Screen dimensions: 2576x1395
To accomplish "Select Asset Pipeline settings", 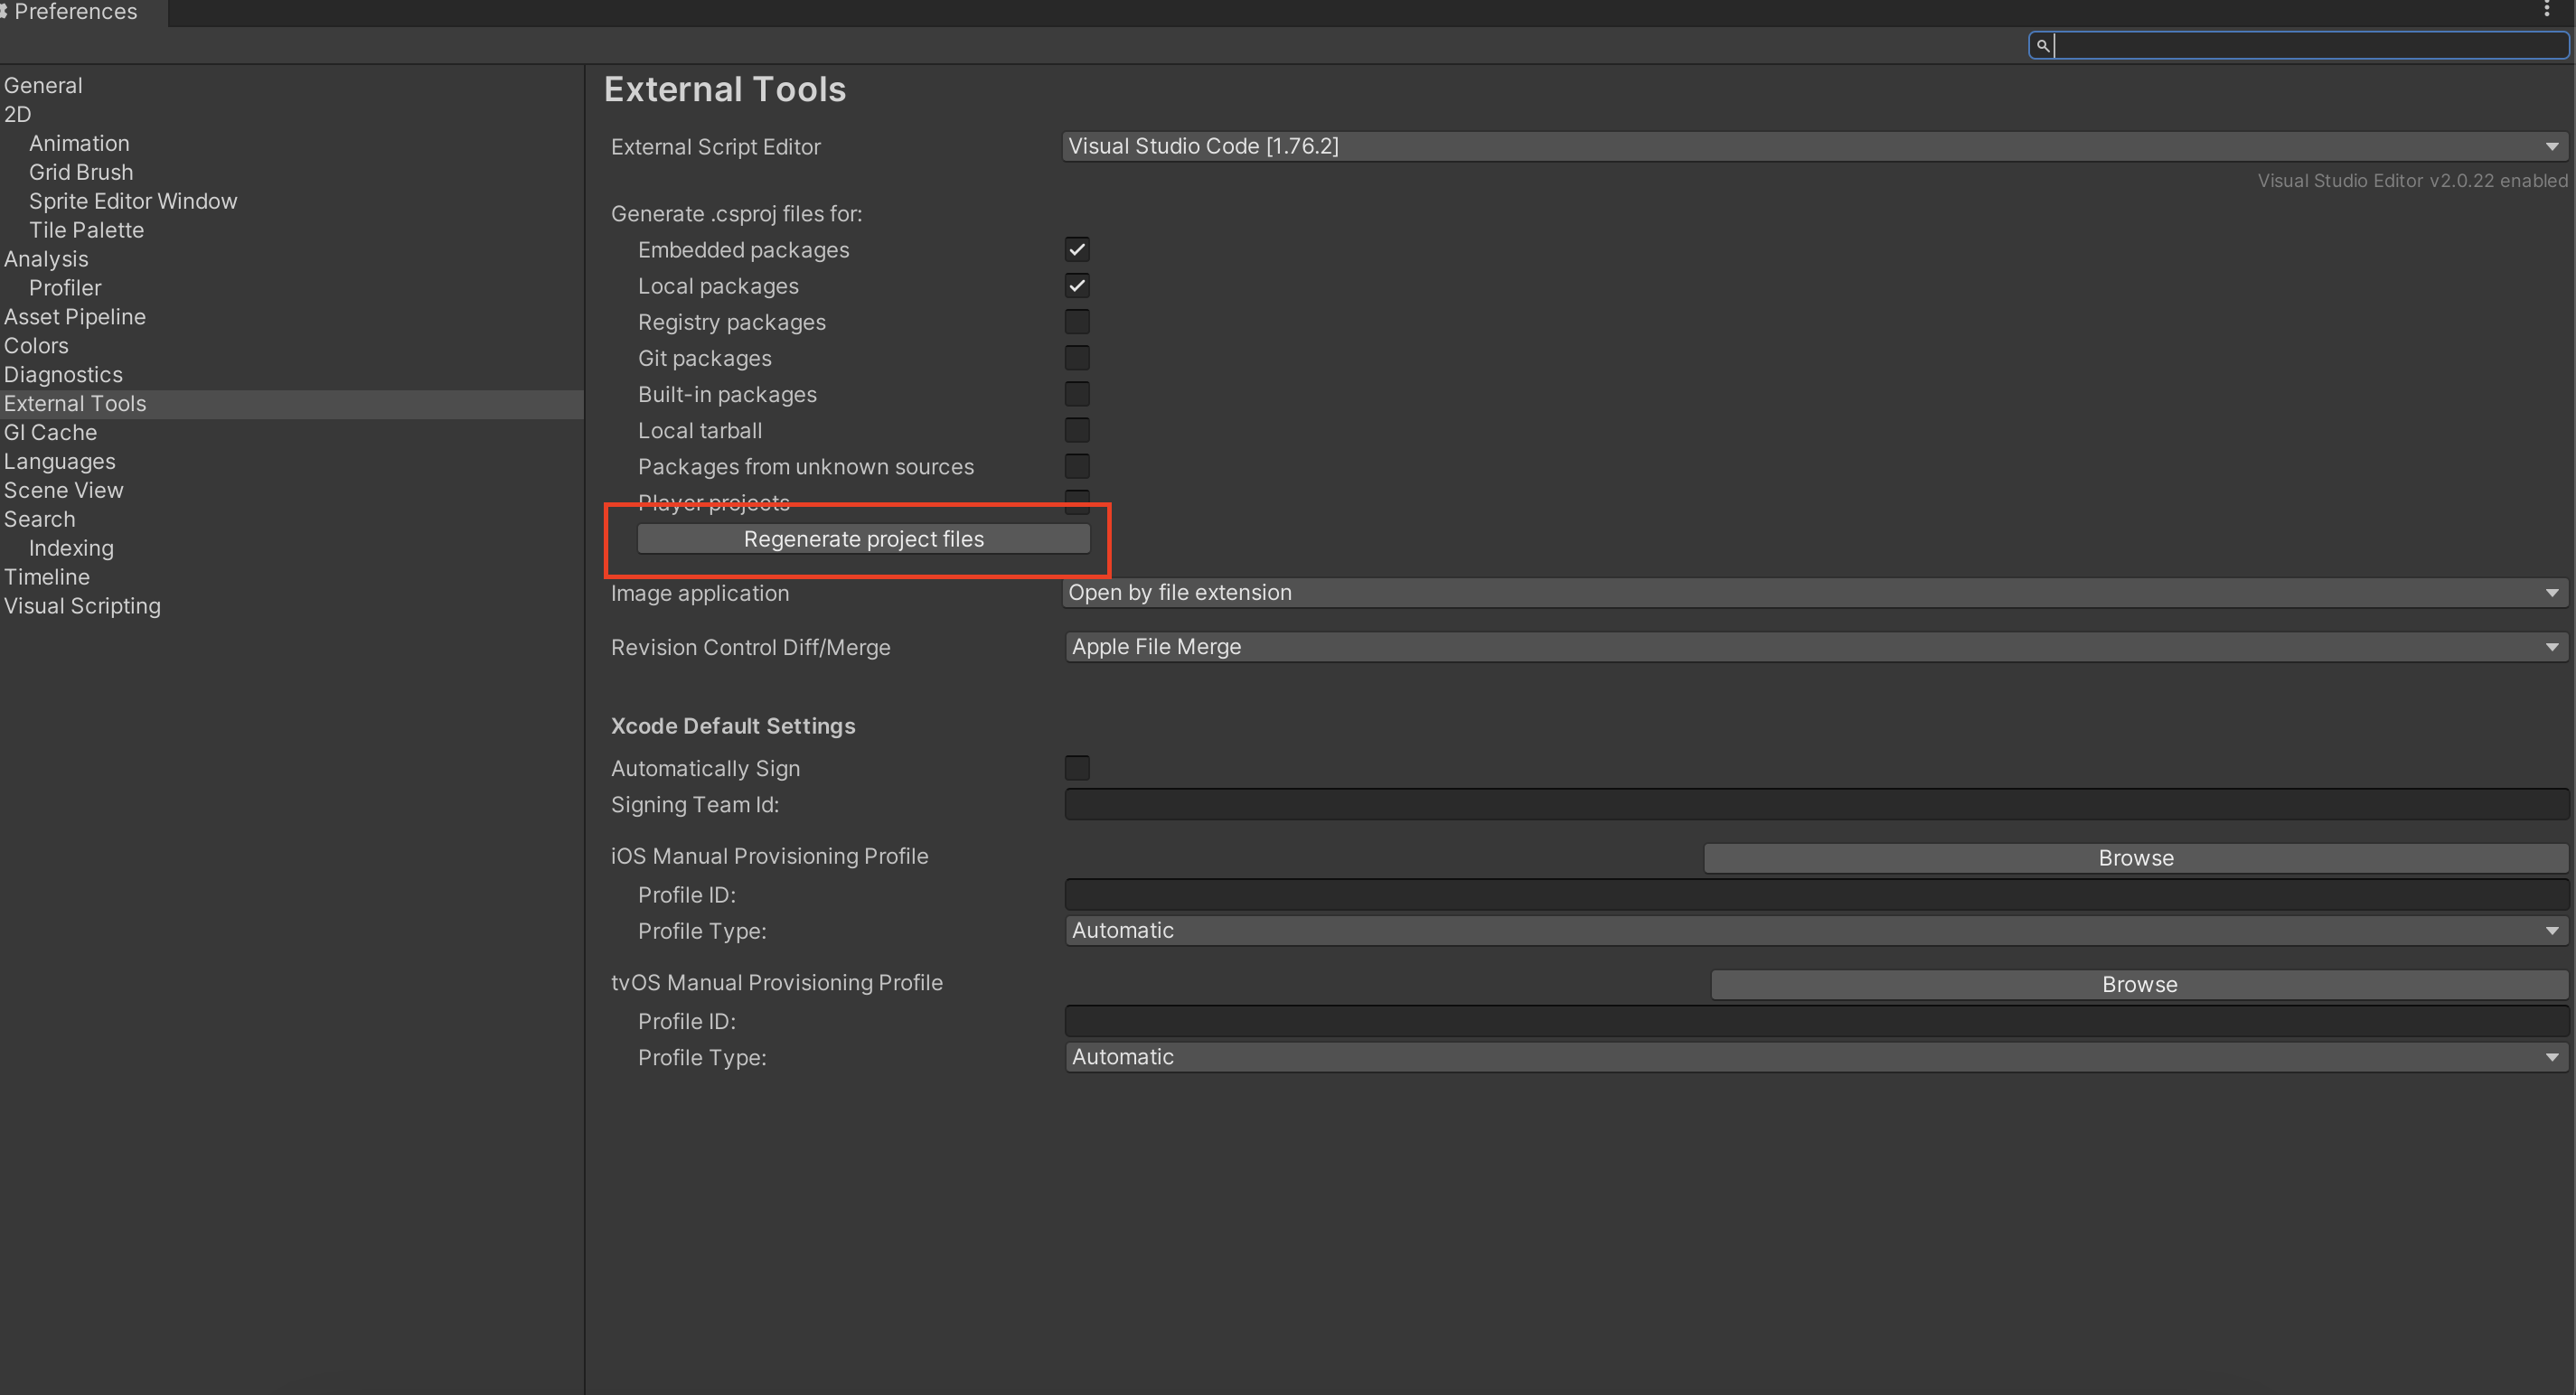I will pos(75,317).
